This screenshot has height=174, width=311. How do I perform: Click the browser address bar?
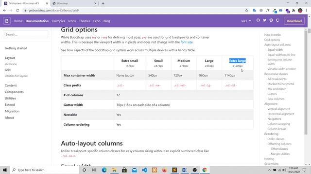pos(135,11)
